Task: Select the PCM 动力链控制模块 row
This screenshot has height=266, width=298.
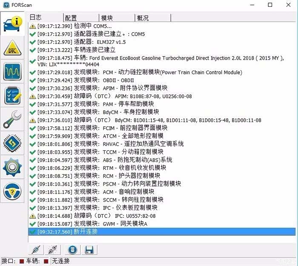Action: pos(162,72)
